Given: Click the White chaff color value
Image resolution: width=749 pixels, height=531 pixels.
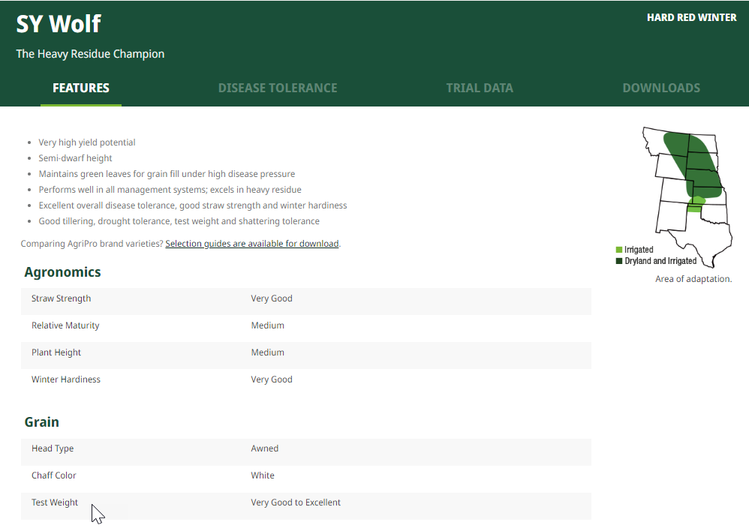Looking at the screenshot, I should click(263, 475).
